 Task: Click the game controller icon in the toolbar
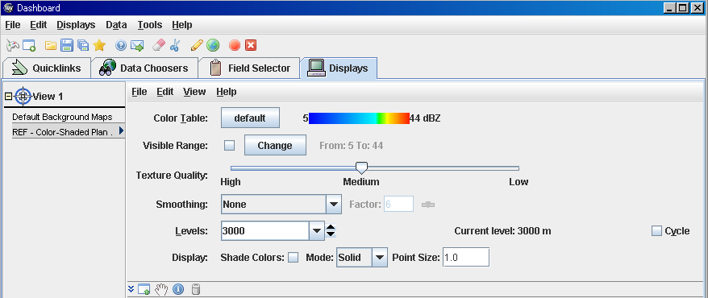coord(12,45)
